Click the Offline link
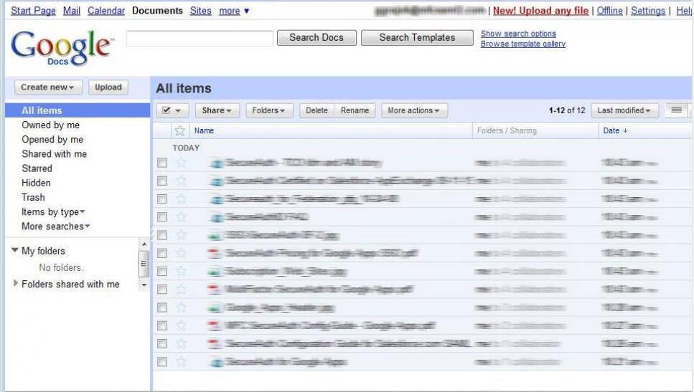Screen dimensions: 694x392 tap(609, 11)
